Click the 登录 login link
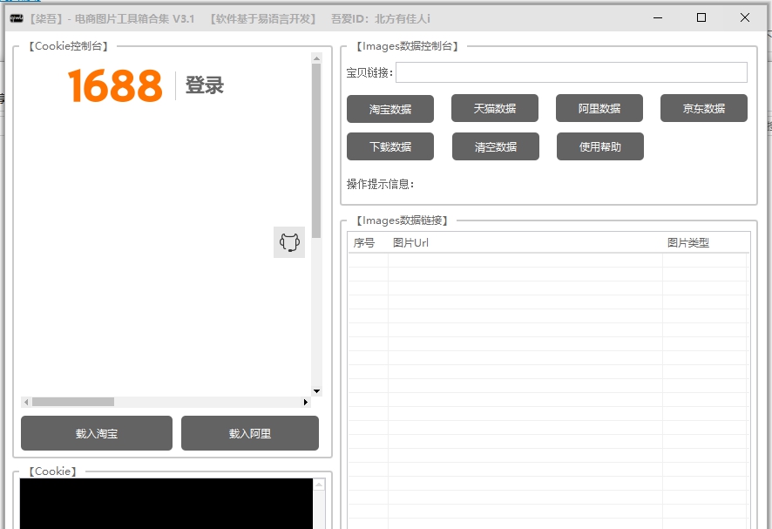The width and height of the screenshot is (772, 529). 207,85
